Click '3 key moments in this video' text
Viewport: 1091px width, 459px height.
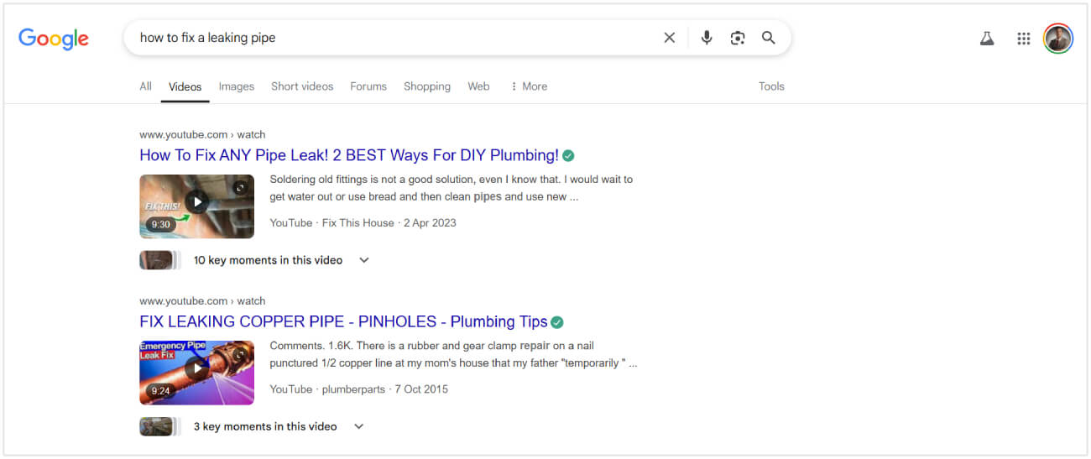265,426
